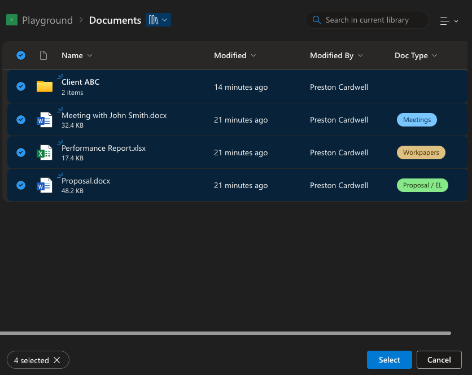Click the file type column header icon
This screenshot has width=472, height=375.
click(43, 55)
